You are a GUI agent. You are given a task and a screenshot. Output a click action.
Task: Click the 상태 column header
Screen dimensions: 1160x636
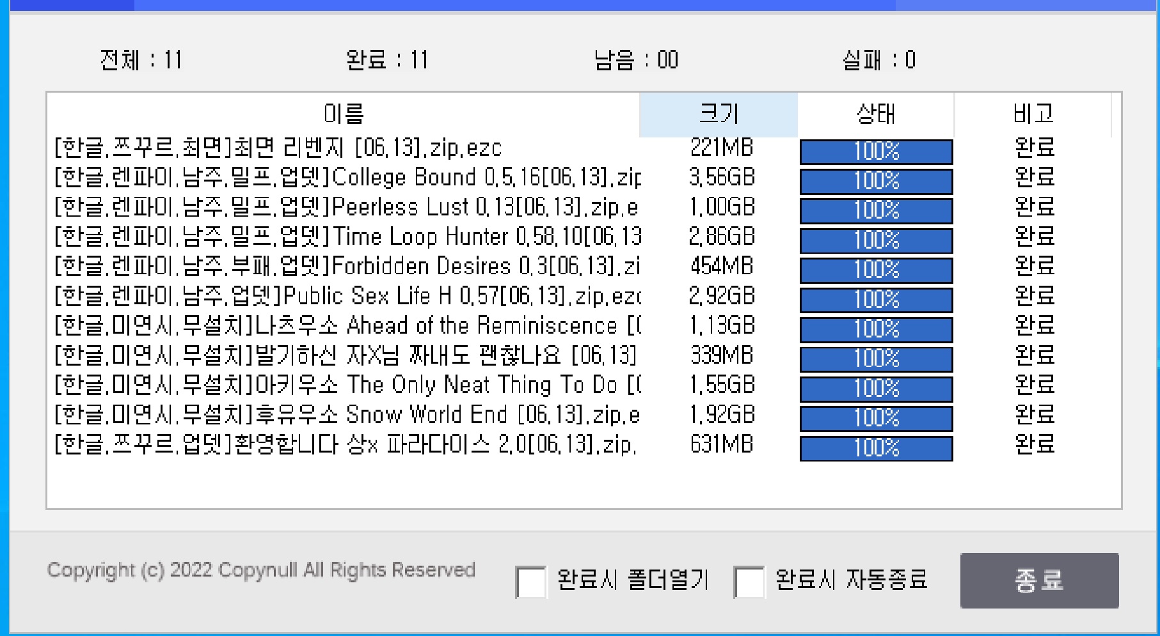point(875,114)
